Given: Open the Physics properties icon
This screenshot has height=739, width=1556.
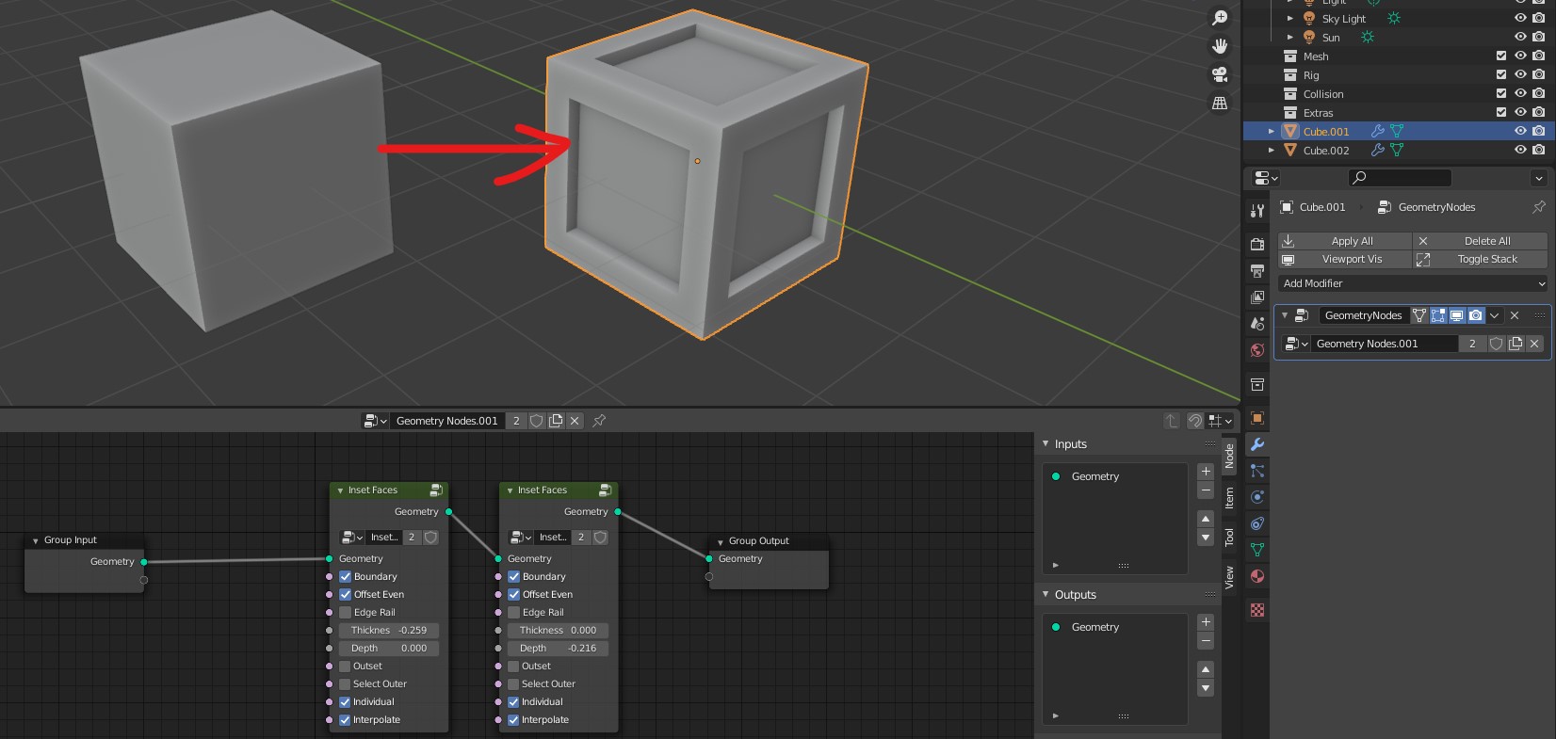Looking at the screenshot, I should tap(1257, 497).
